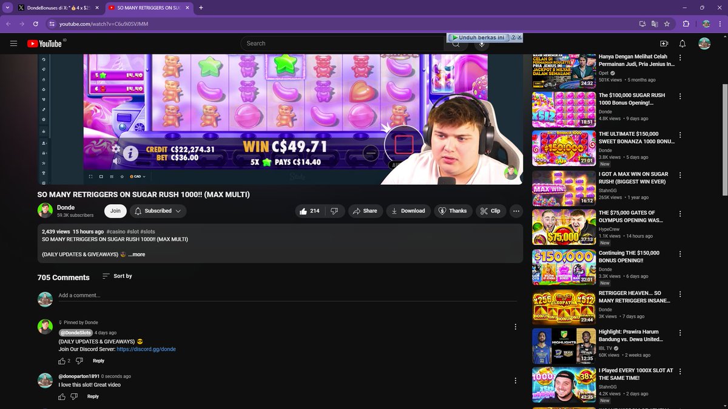The image size is (728, 409).
Task: Reload the page in Chrome
Action: click(36, 24)
